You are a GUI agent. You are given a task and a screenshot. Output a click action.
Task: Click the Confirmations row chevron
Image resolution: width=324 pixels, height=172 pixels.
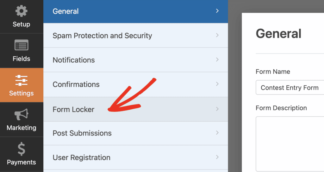(x=217, y=84)
